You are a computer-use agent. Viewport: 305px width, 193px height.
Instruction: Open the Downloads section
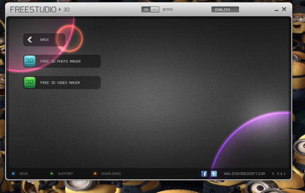click(x=111, y=173)
